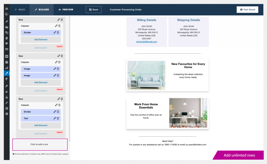
Task: Add Element below the Text element
Action: click(41, 125)
